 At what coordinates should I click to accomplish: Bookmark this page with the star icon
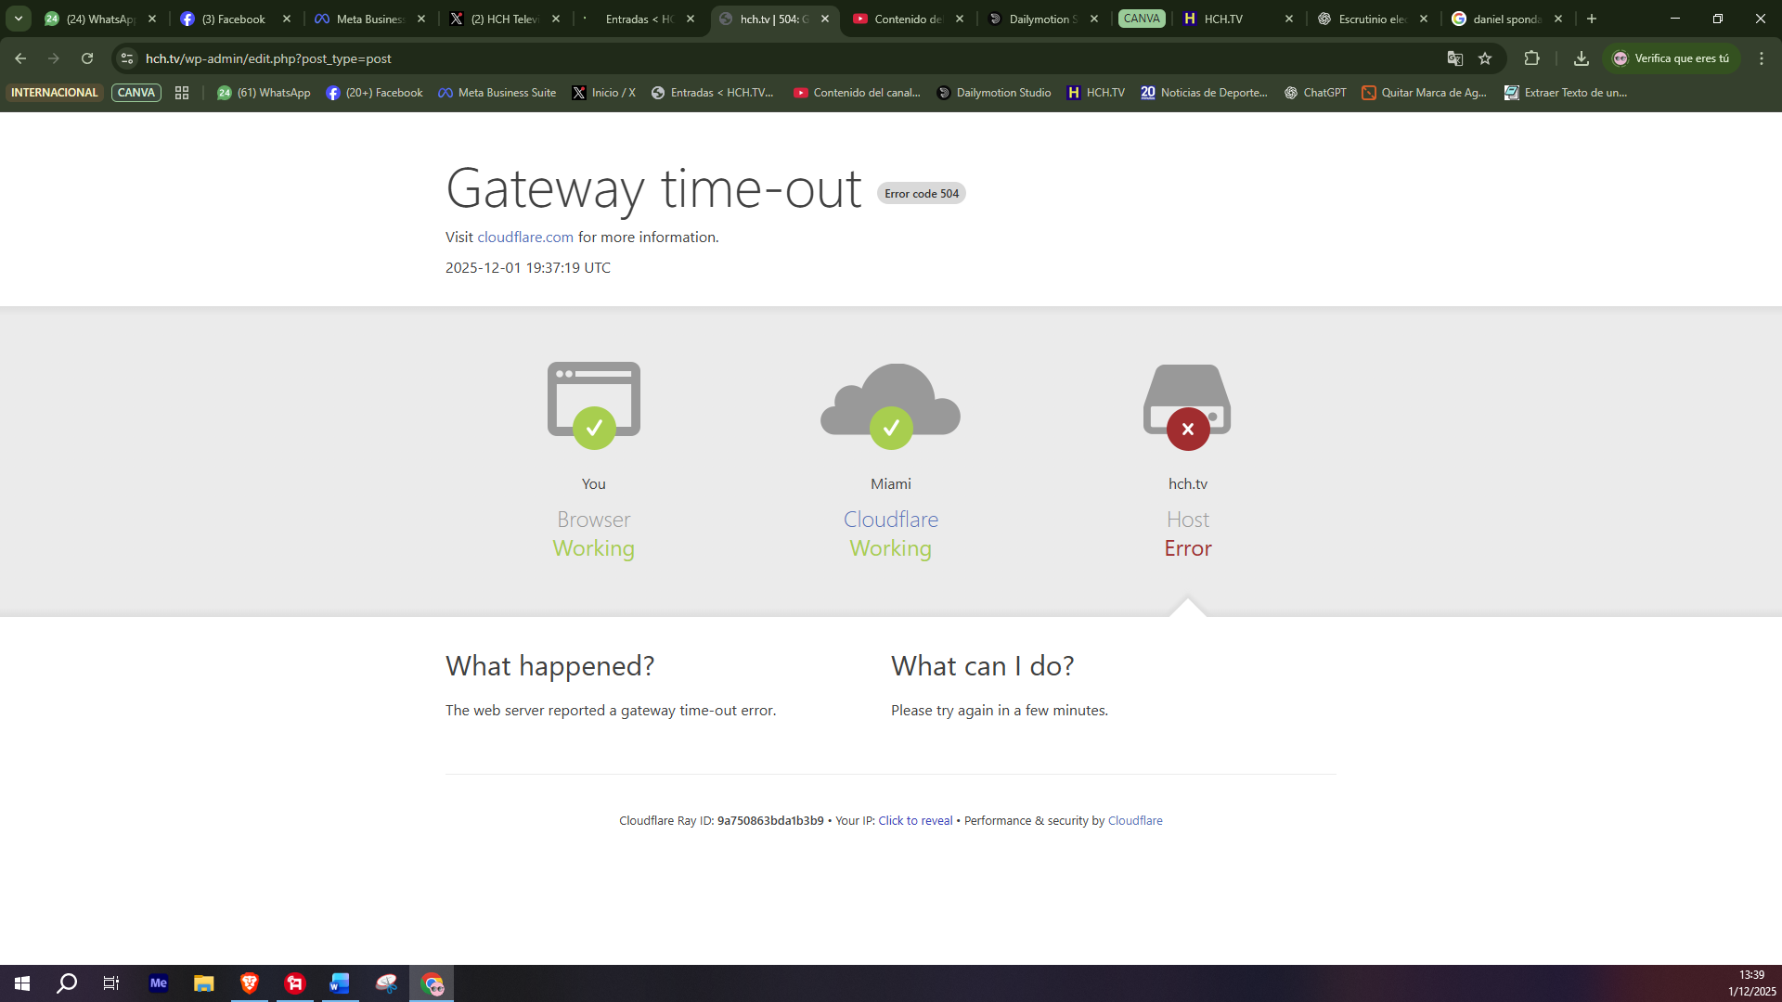point(1485,58)
